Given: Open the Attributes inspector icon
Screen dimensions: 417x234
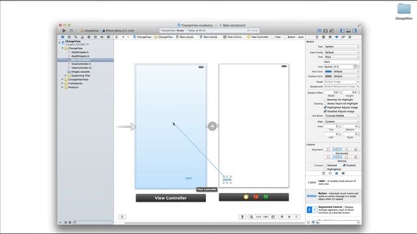Looking at the screenshot, I should pyautogui.click(x=337, y=37).
